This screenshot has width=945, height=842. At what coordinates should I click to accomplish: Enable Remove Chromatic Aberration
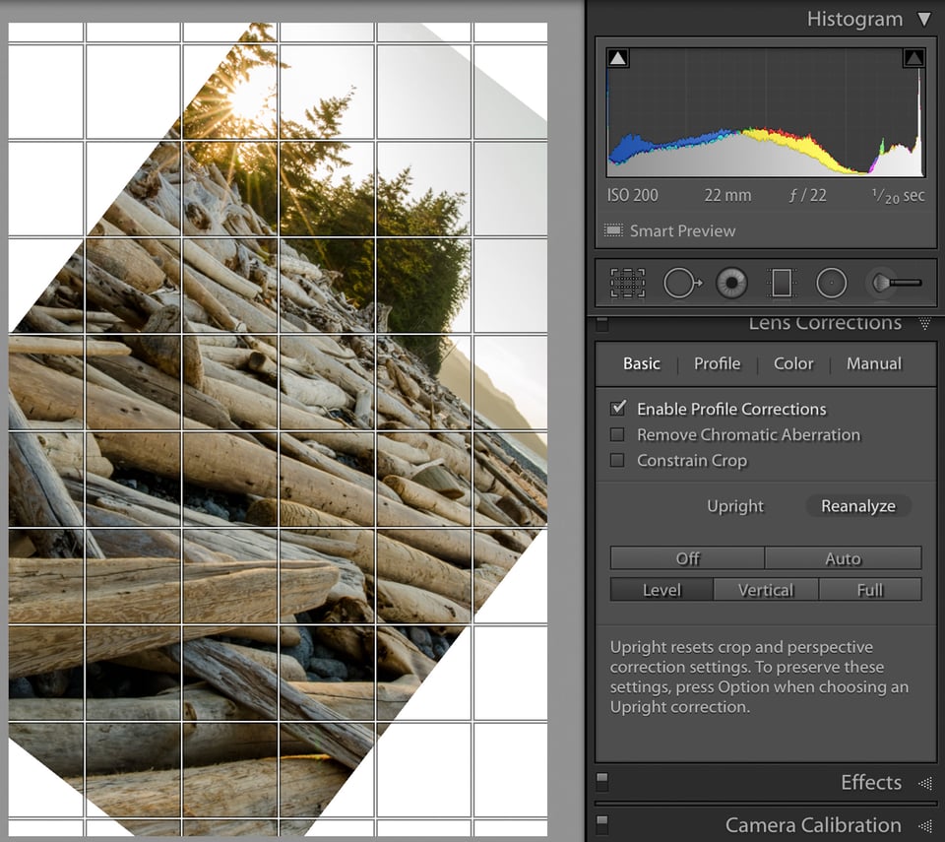pyautogui.click(x=617, y=435)
